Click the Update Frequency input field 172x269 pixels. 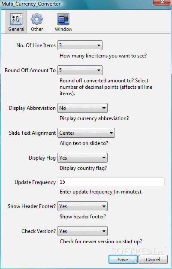111,182
